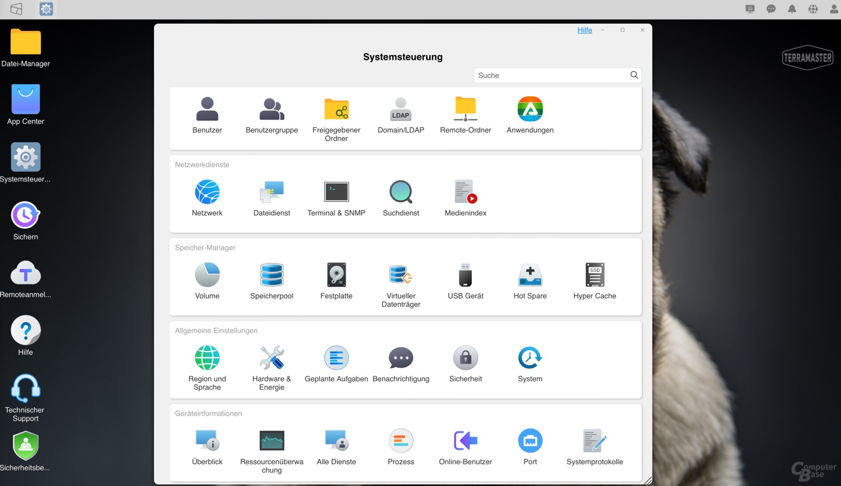The height and width of the screenshot is (486, 841).
Task: Click the Hilfe link in window header
Action: [585, 30]
